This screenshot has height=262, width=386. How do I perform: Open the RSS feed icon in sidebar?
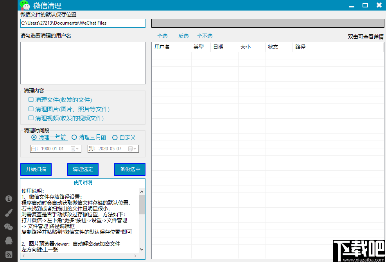(x=9, y=254)
